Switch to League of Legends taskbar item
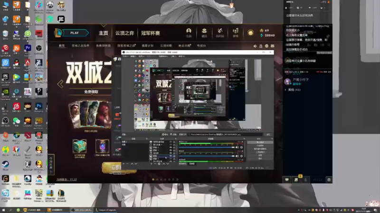380x213 pixels. tap(106, 210)
